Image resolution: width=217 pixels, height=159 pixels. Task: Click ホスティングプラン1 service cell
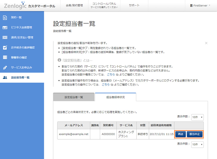click(126, 134)
